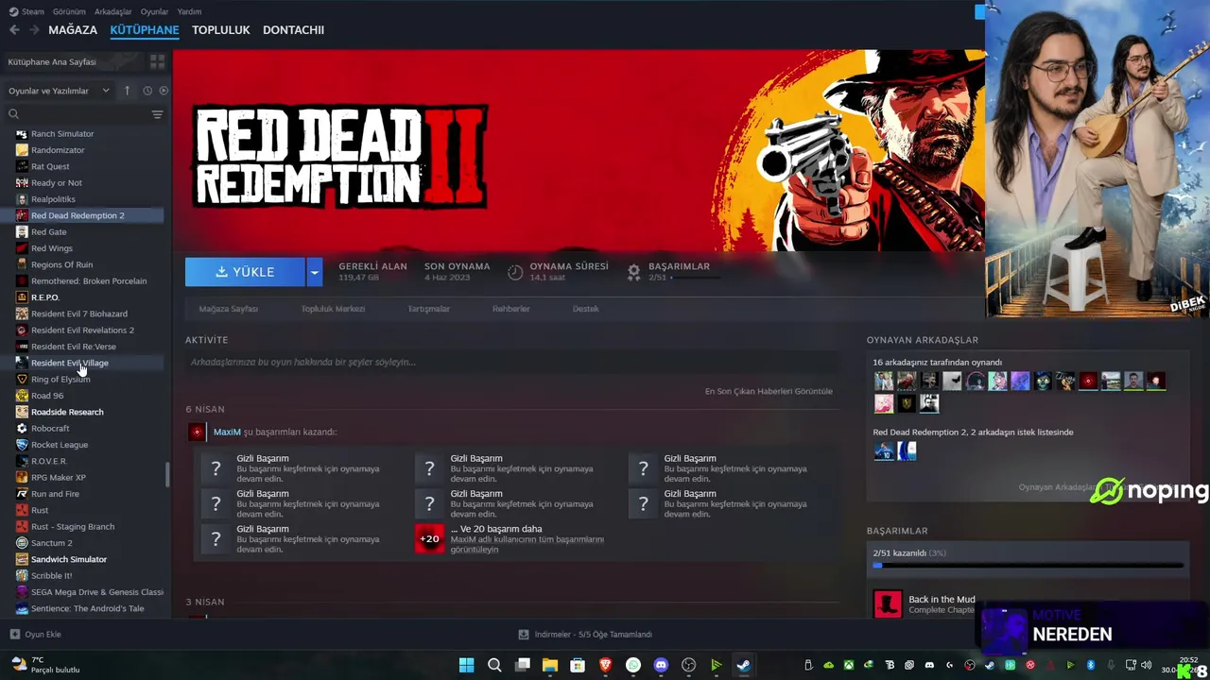Select Ring of Elysium in list
This screenshot has height=680, width=1210.
point(60,380)
